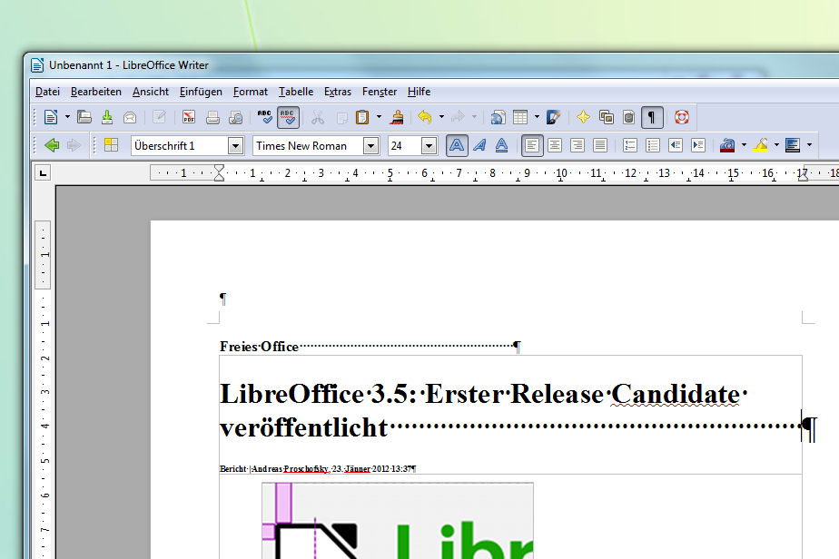Viewport: 839px width, 559px height.
Task: Open the Gallery icon
Action: (x=607, y=117)
